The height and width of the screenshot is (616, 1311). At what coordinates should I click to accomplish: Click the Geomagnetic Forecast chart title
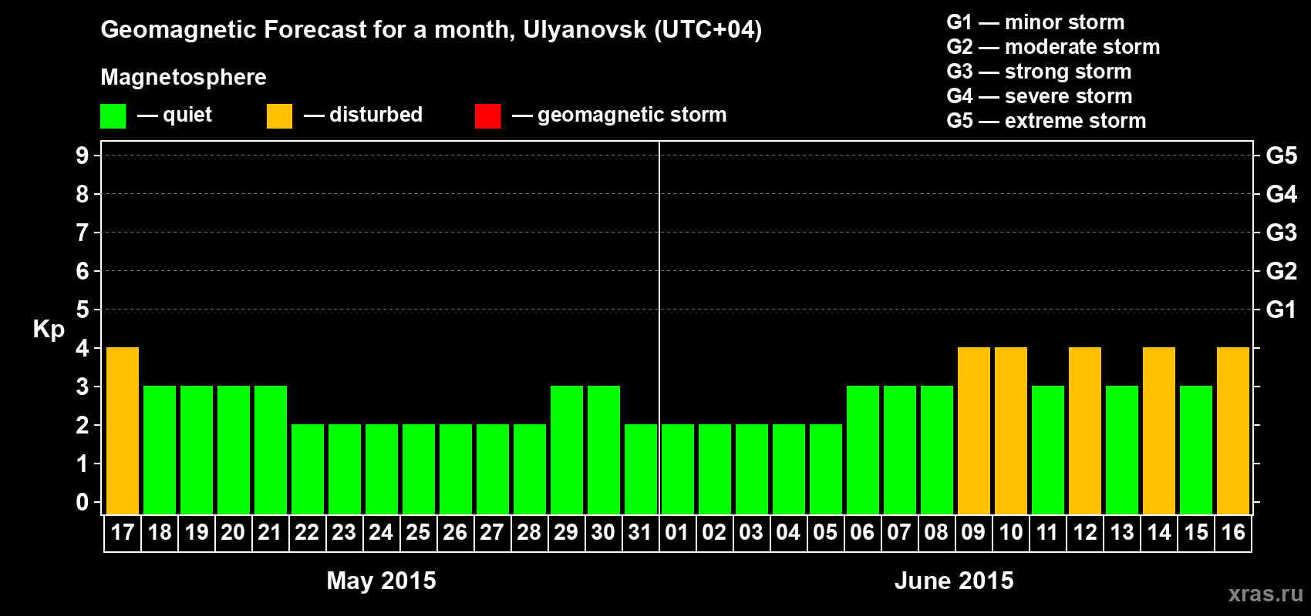coord(431,30)
